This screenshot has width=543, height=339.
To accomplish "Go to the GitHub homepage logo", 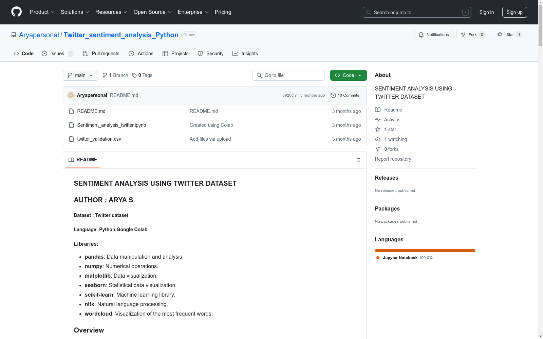I will pos(16,12).
